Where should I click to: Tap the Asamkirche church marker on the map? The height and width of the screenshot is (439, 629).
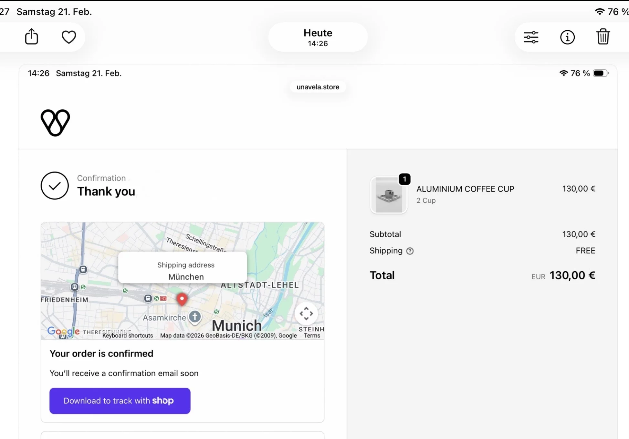195,317
